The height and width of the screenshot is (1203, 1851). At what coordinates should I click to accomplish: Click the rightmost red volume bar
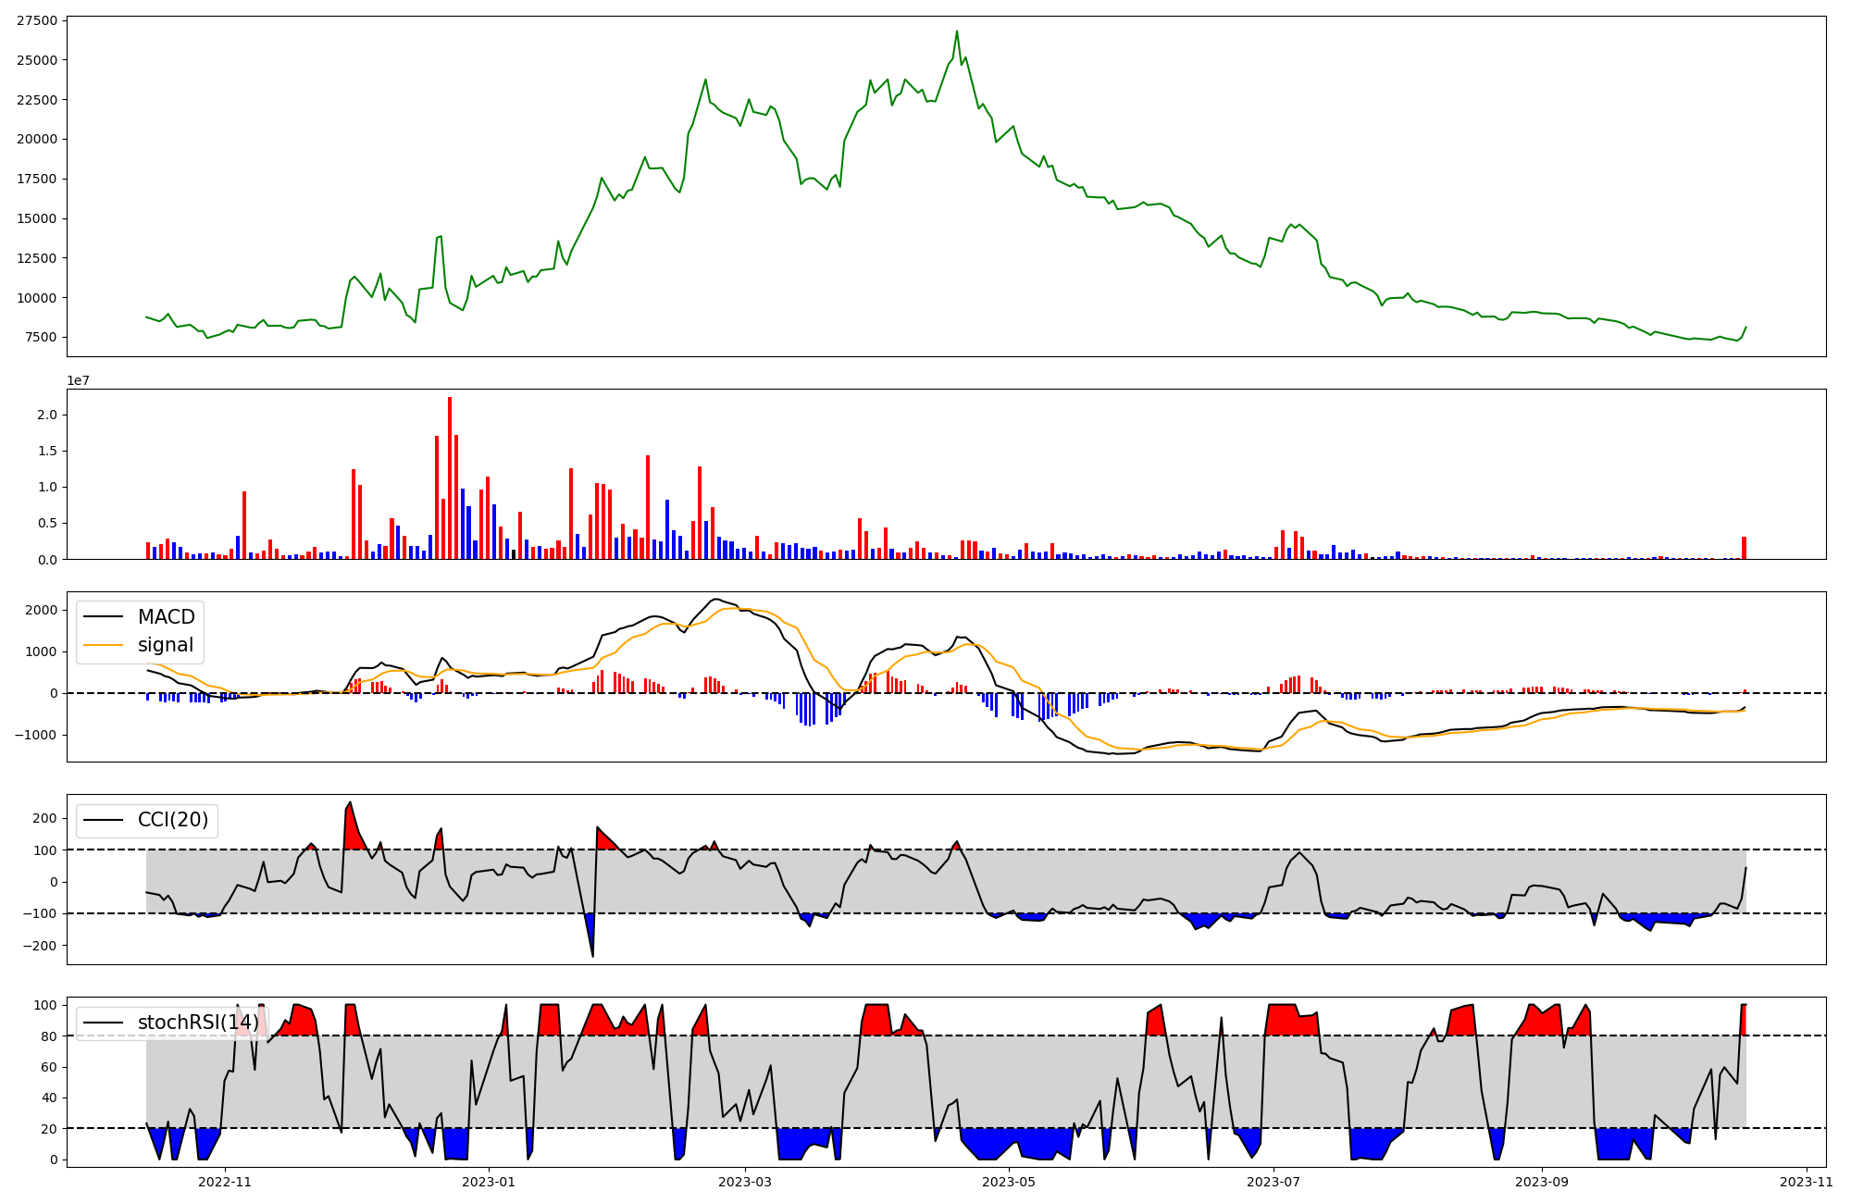(1744, 548)
